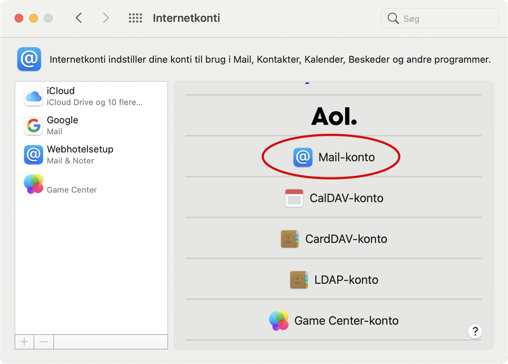This screenshot has width=508, height=364.
Task: Remove account with the minus button
Action: pos(44,342)
